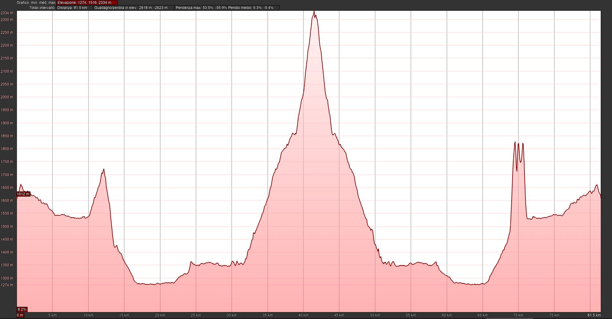Click the small red cursor marker on profile start
This screenshot has height=319, width=612.
pos(17,198)
